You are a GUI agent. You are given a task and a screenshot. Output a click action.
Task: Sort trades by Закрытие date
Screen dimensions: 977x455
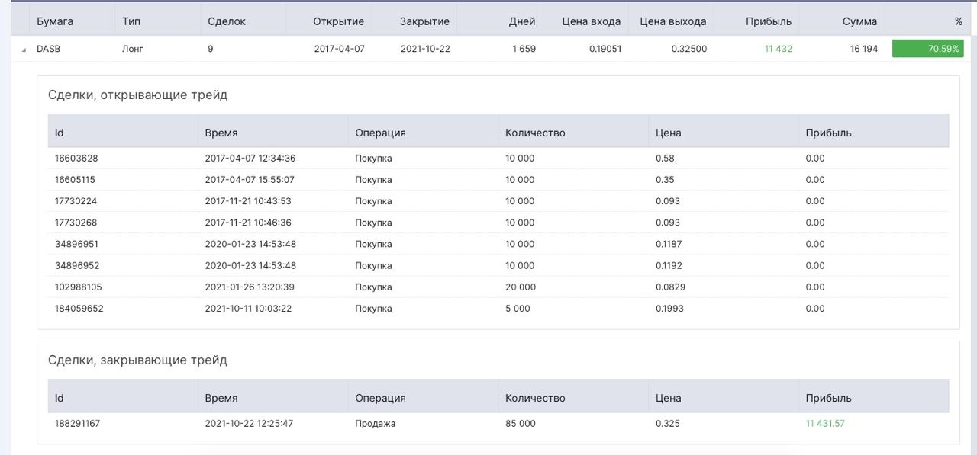point(424,21)
